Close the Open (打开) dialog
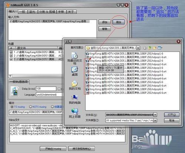 (178, 41)
